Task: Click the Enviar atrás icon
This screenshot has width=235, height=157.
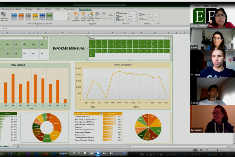Action: coord(83,15)
